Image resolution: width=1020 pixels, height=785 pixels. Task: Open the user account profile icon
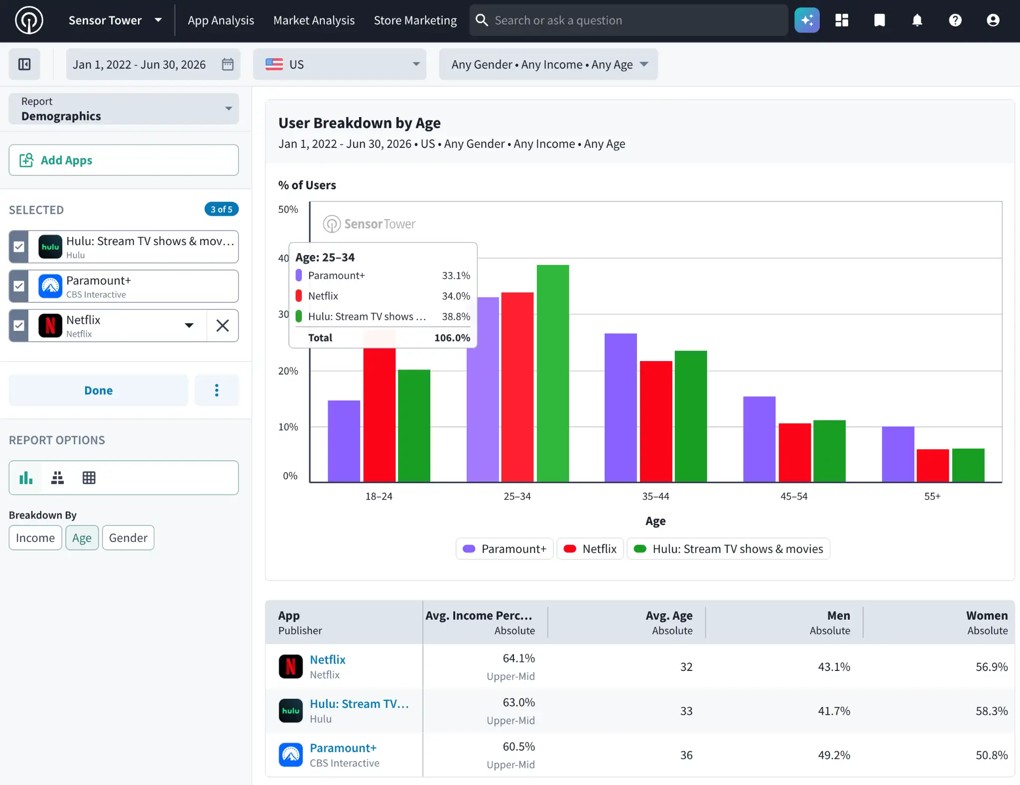[993, 20]
